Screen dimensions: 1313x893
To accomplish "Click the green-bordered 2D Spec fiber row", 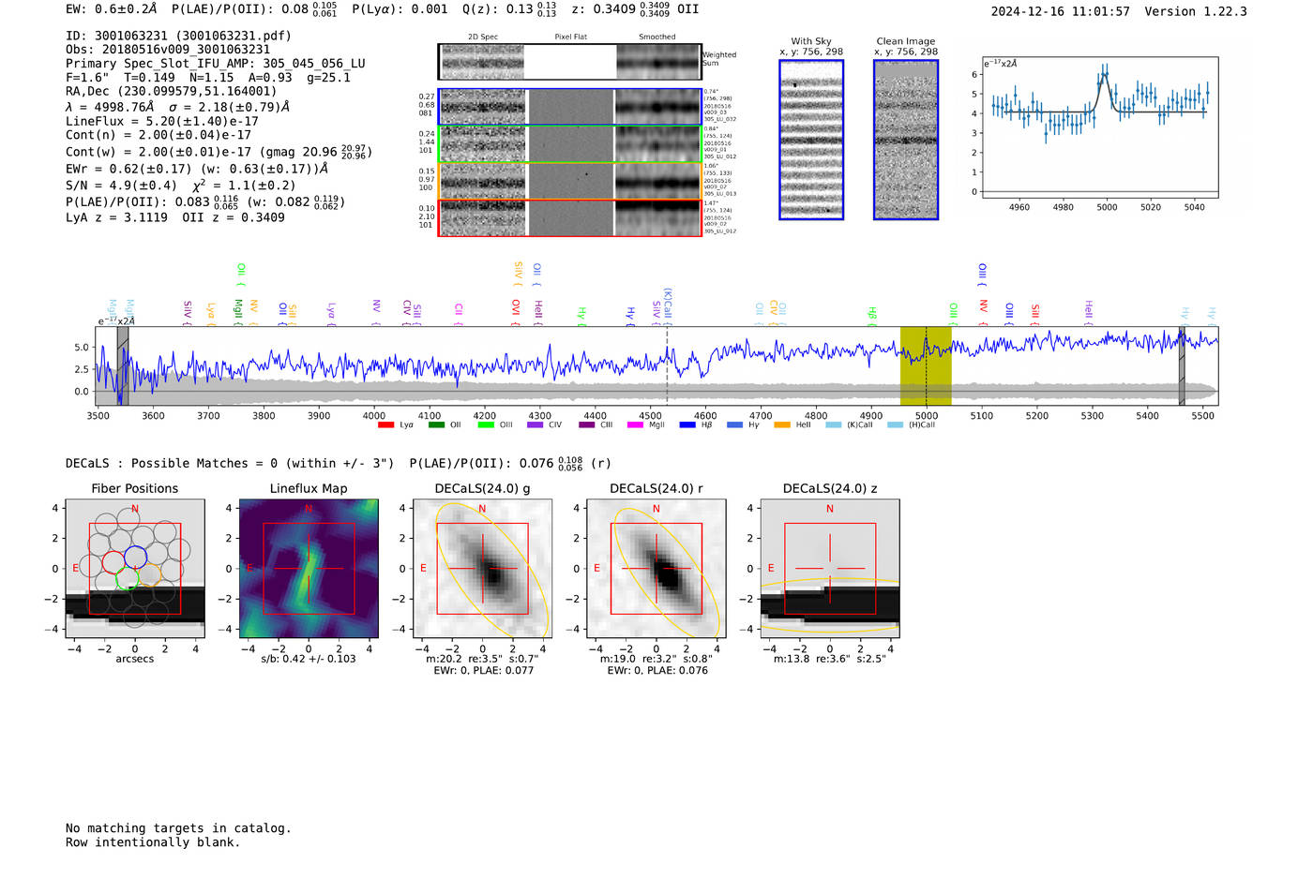I will (x=570, y=144).
